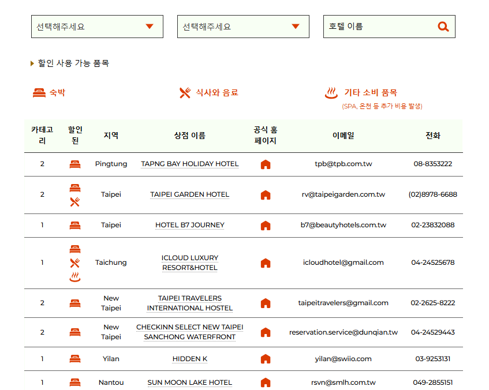Open the first 선택해주세요 dropdown
Image resolution: width=489 pixels, height=390 pixels.
click(96, 26)
